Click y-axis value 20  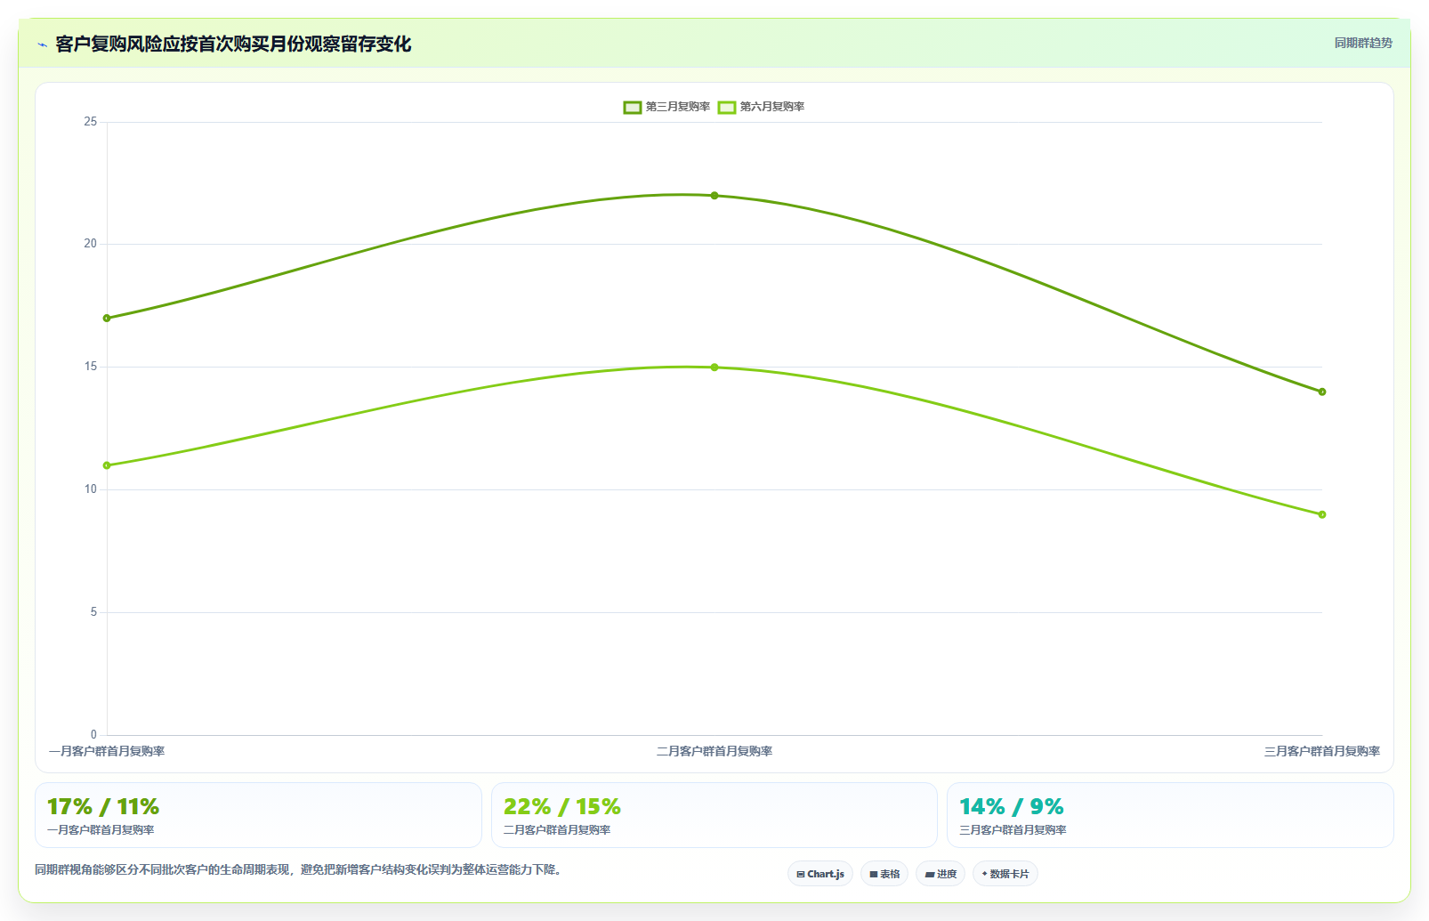91,244
